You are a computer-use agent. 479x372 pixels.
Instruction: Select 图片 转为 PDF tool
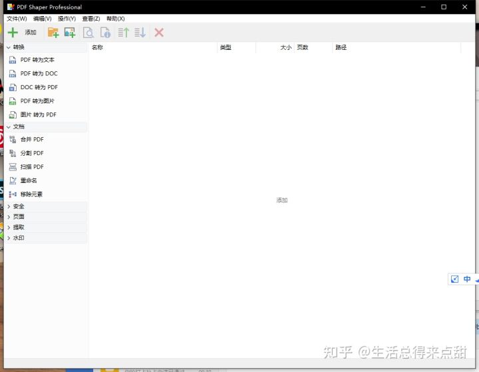(x=38, y=114)
